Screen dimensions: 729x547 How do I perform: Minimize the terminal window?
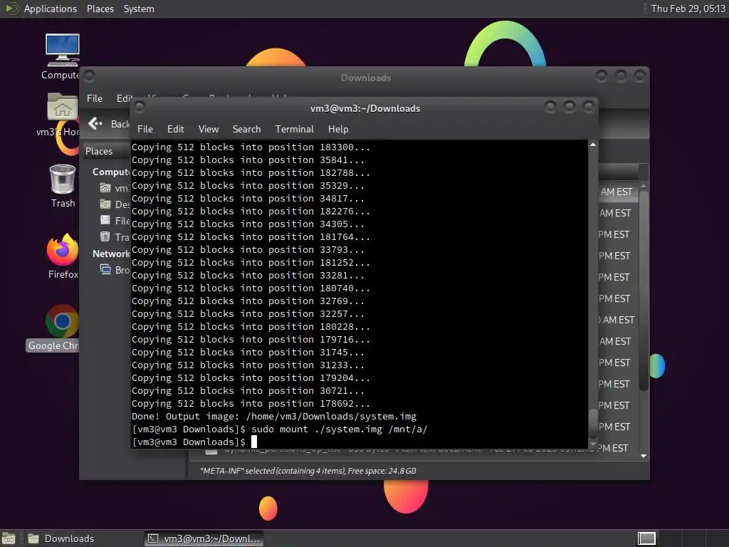pyautogui.click(x=550, y=108)
